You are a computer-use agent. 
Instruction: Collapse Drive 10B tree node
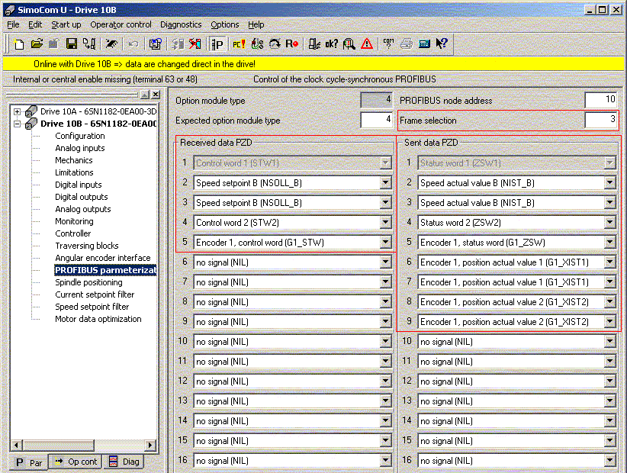pyautogui.click(x=17, y=124)
